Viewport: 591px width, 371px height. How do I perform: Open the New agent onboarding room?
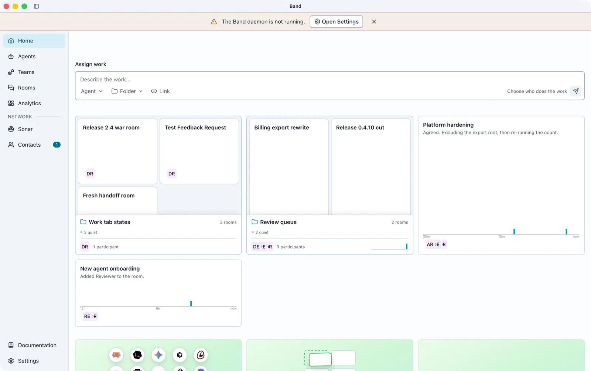pos(158,293)
